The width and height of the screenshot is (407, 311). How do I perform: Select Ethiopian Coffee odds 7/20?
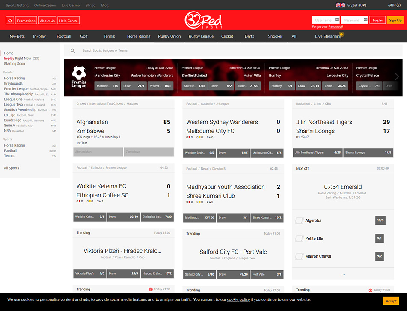click(x=157, y=217)
